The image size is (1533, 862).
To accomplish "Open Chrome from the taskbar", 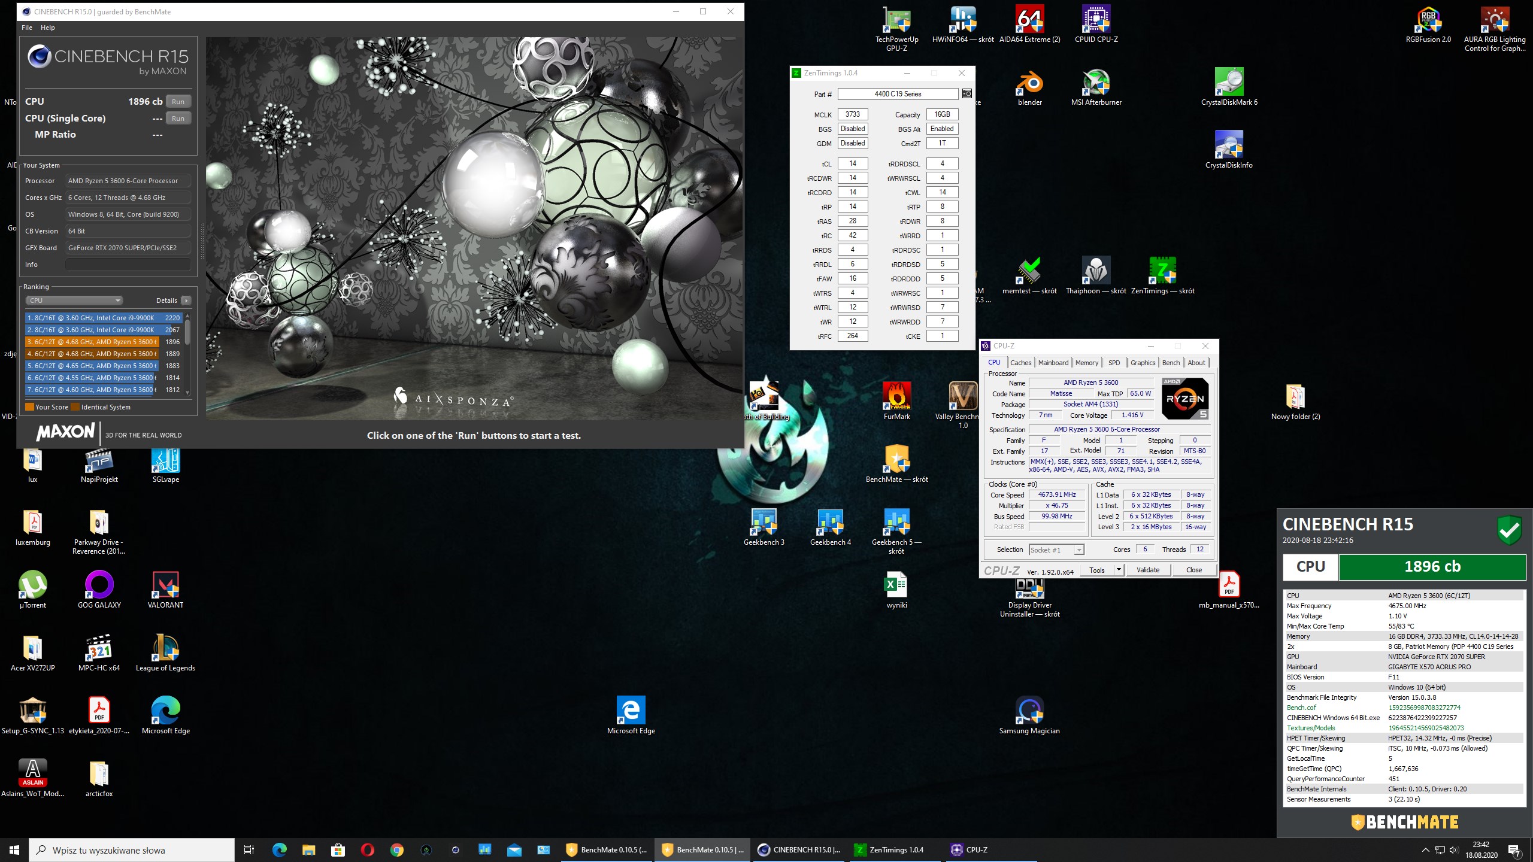I will [x=396, y=850].
